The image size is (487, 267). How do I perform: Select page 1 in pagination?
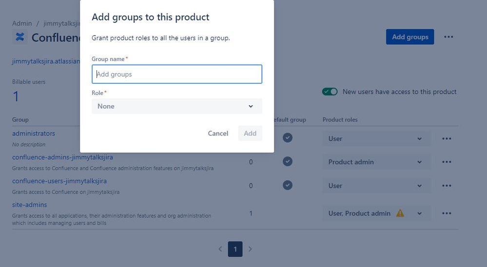click(235, 249)
